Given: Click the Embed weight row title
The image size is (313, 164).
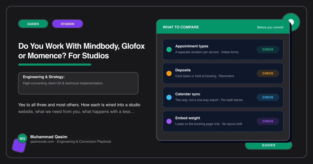Looking at the screenshot, I should tap(188, 118).
